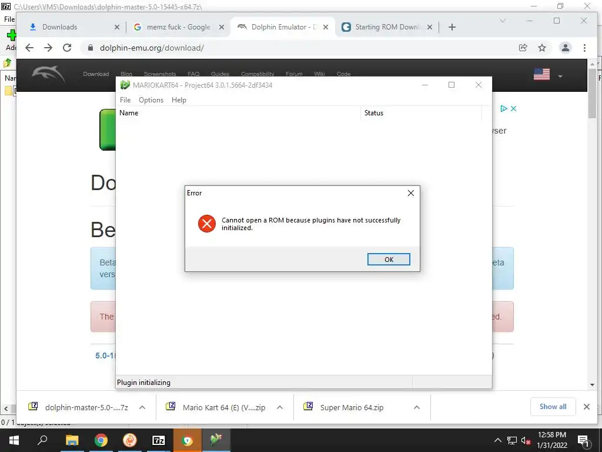Click the Plugin initializing status bar text

[x=143, y=383]
